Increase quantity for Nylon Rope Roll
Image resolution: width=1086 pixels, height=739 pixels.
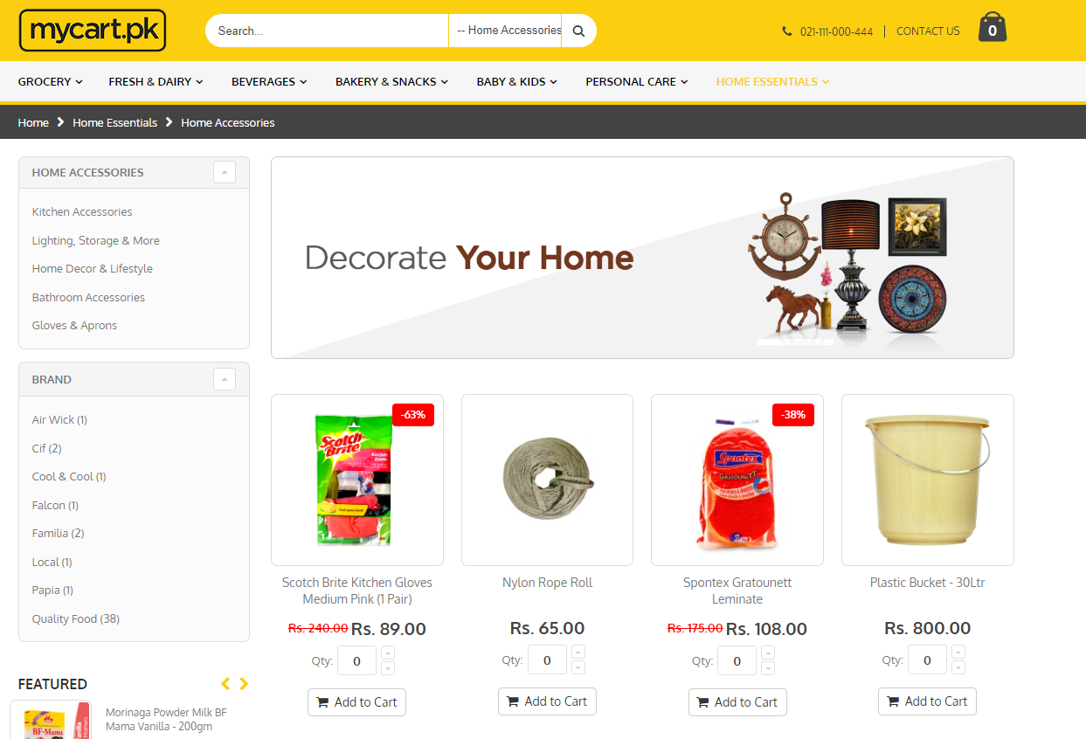578,653
